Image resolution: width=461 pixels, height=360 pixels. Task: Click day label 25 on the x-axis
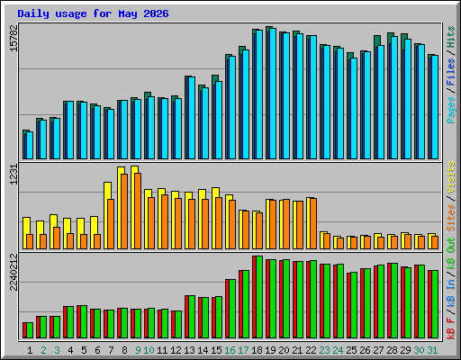coord(351,350)
